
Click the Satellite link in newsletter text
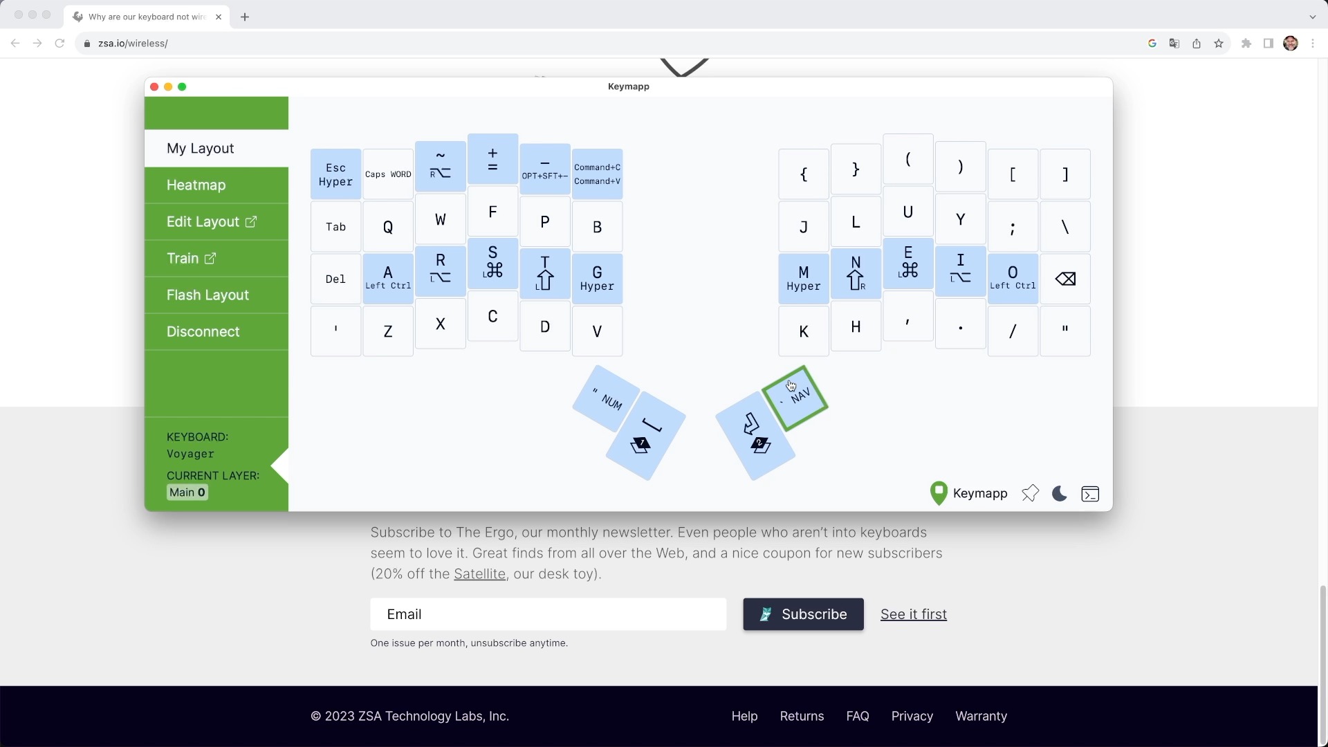479,573
